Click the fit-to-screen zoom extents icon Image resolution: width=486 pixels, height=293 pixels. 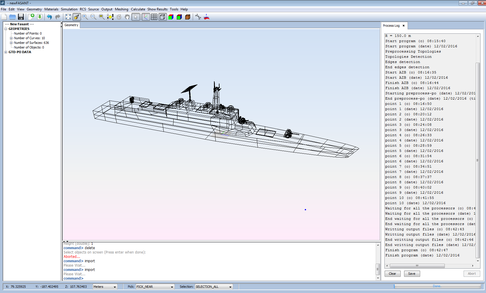[x=68, y=17]
